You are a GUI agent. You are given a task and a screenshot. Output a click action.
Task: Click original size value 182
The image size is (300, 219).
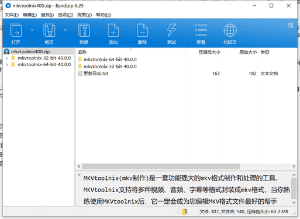pos(253,74)
